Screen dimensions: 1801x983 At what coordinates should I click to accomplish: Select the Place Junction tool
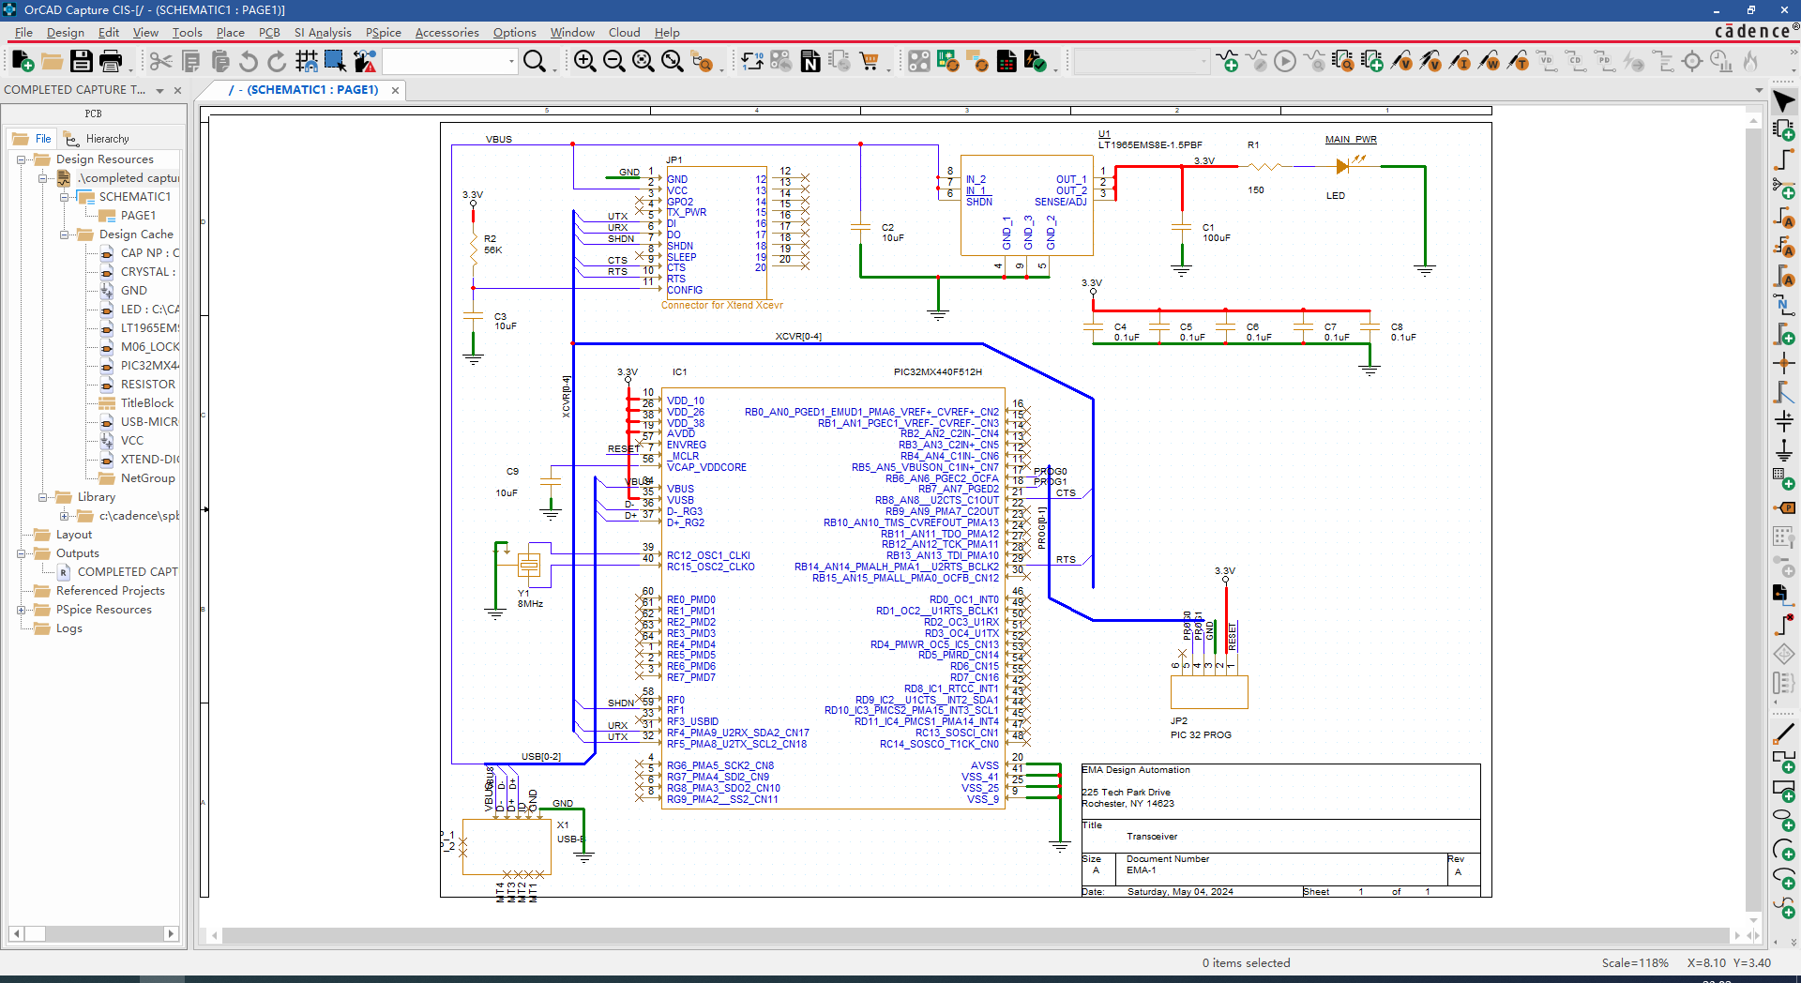click(1783, 363)
